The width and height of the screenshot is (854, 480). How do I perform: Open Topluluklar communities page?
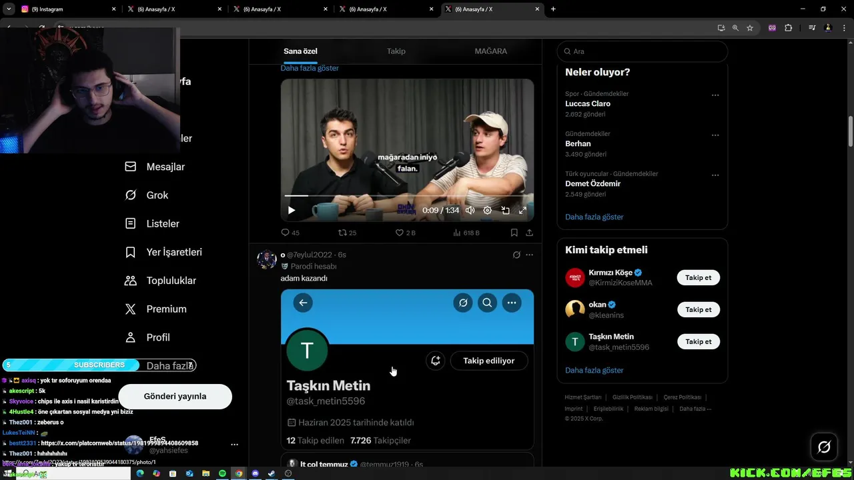coord(160,281)
